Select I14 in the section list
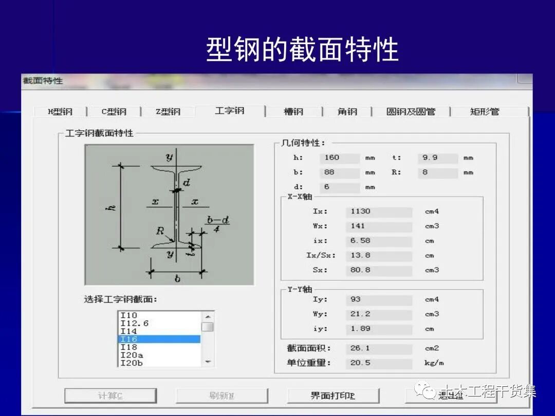Viewport: 555px width, 416px height. point(130,331)
